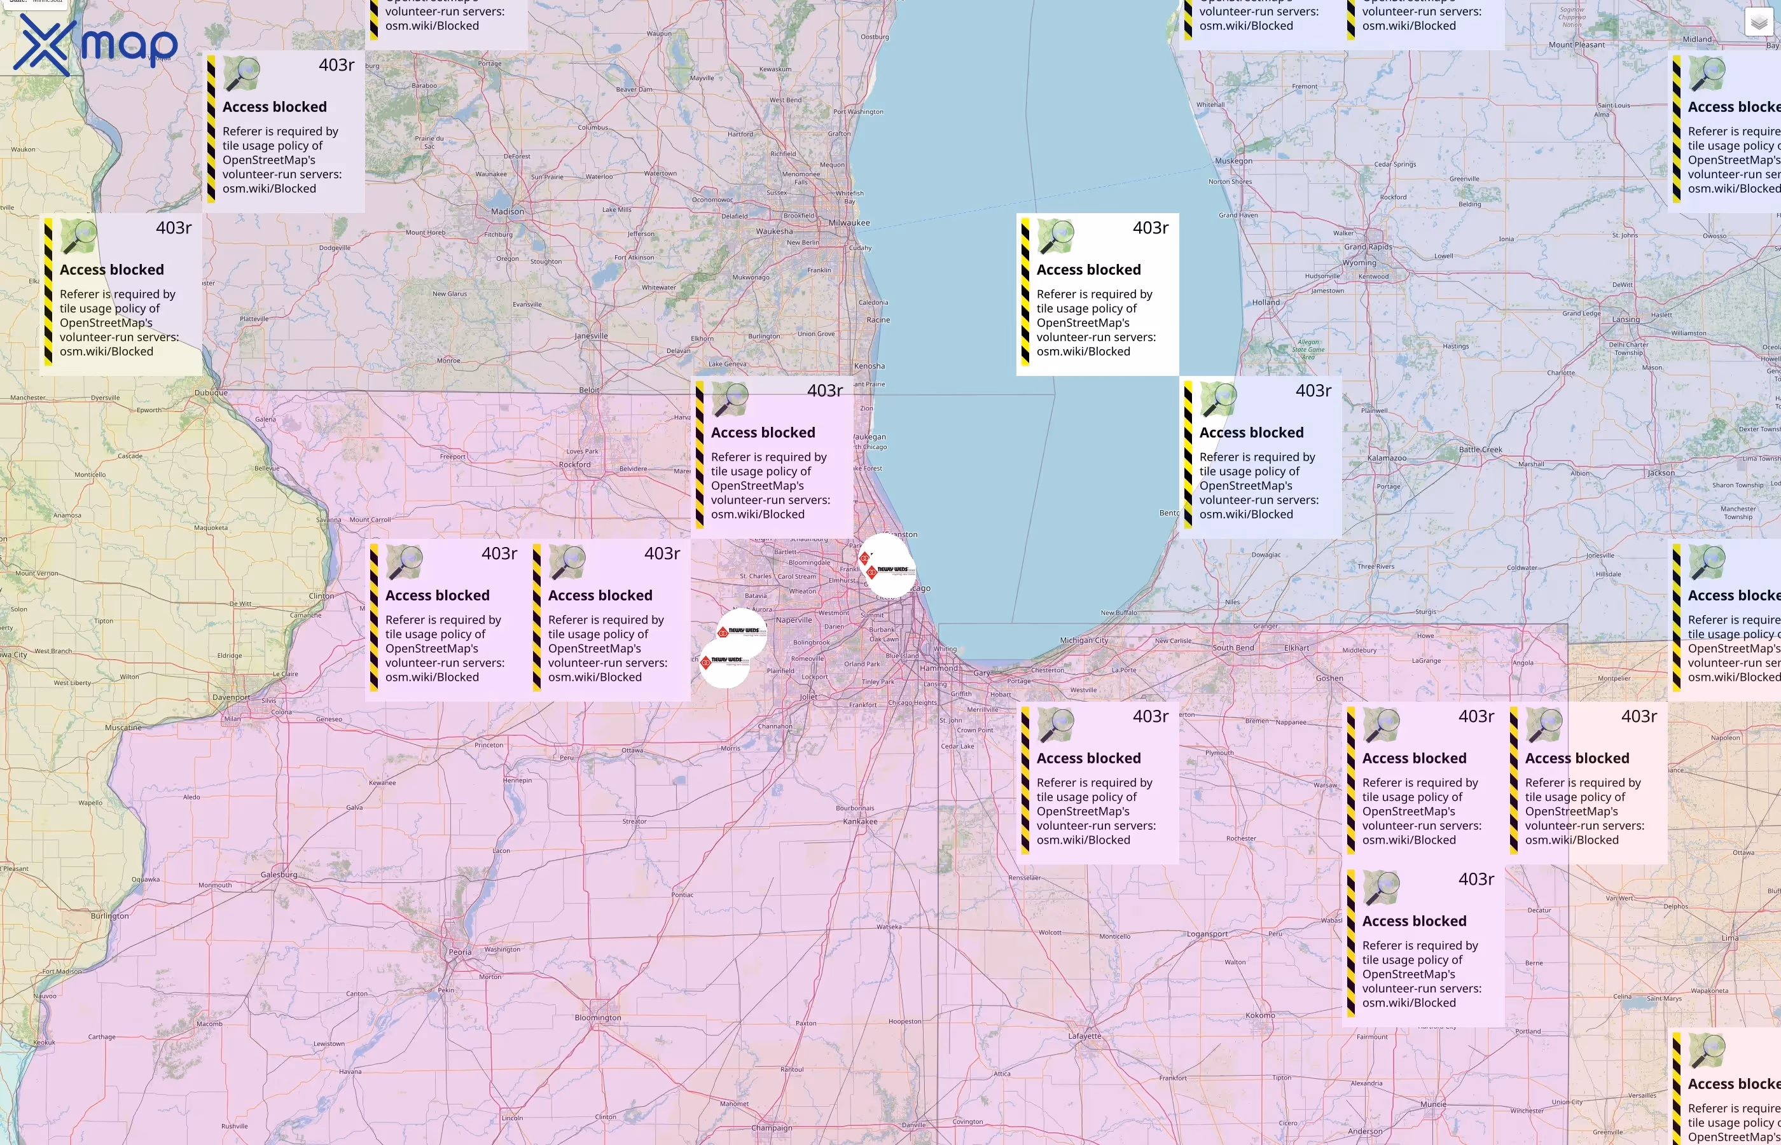Open the map layers control

1759,22
